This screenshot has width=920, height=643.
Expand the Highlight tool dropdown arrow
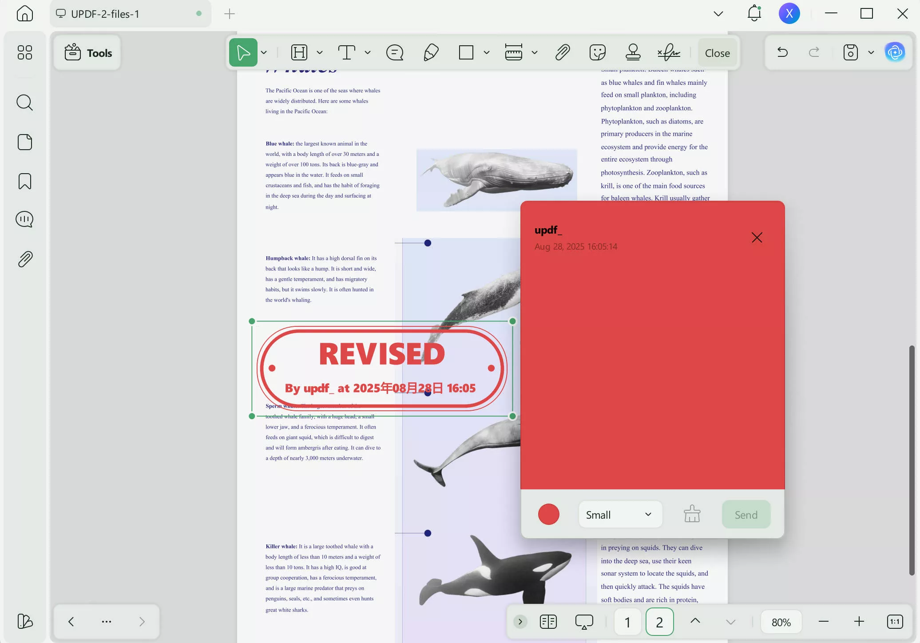pyautogui.click(x=319, y=52)
